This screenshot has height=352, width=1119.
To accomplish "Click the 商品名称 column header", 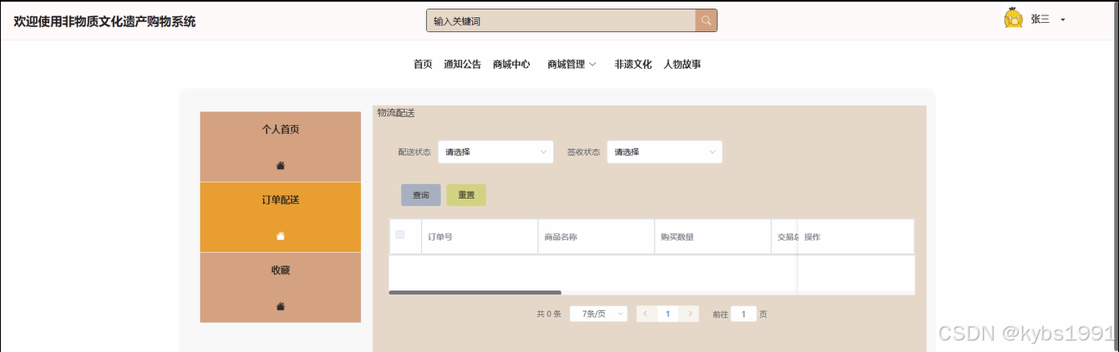I will point(596,237).
